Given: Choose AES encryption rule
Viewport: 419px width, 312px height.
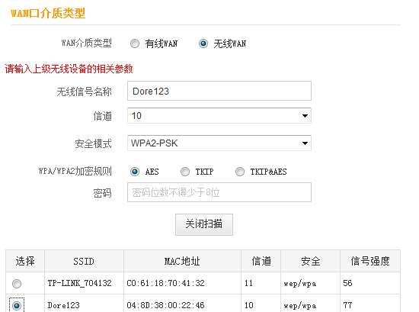Looking at the screenshot, I should click(135, 172).
